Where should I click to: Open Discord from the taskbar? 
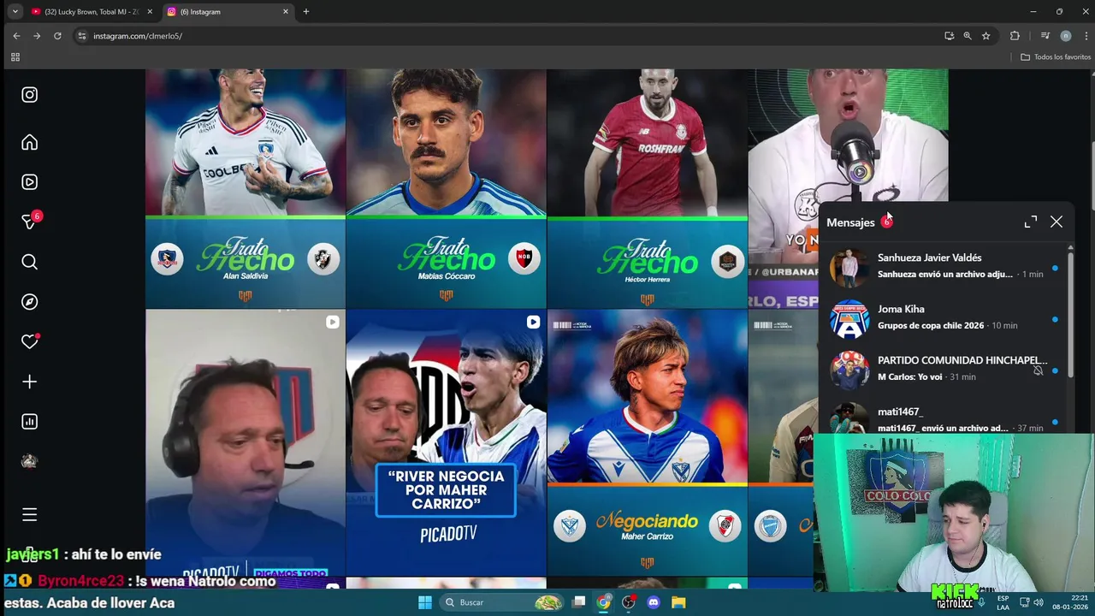654,602
